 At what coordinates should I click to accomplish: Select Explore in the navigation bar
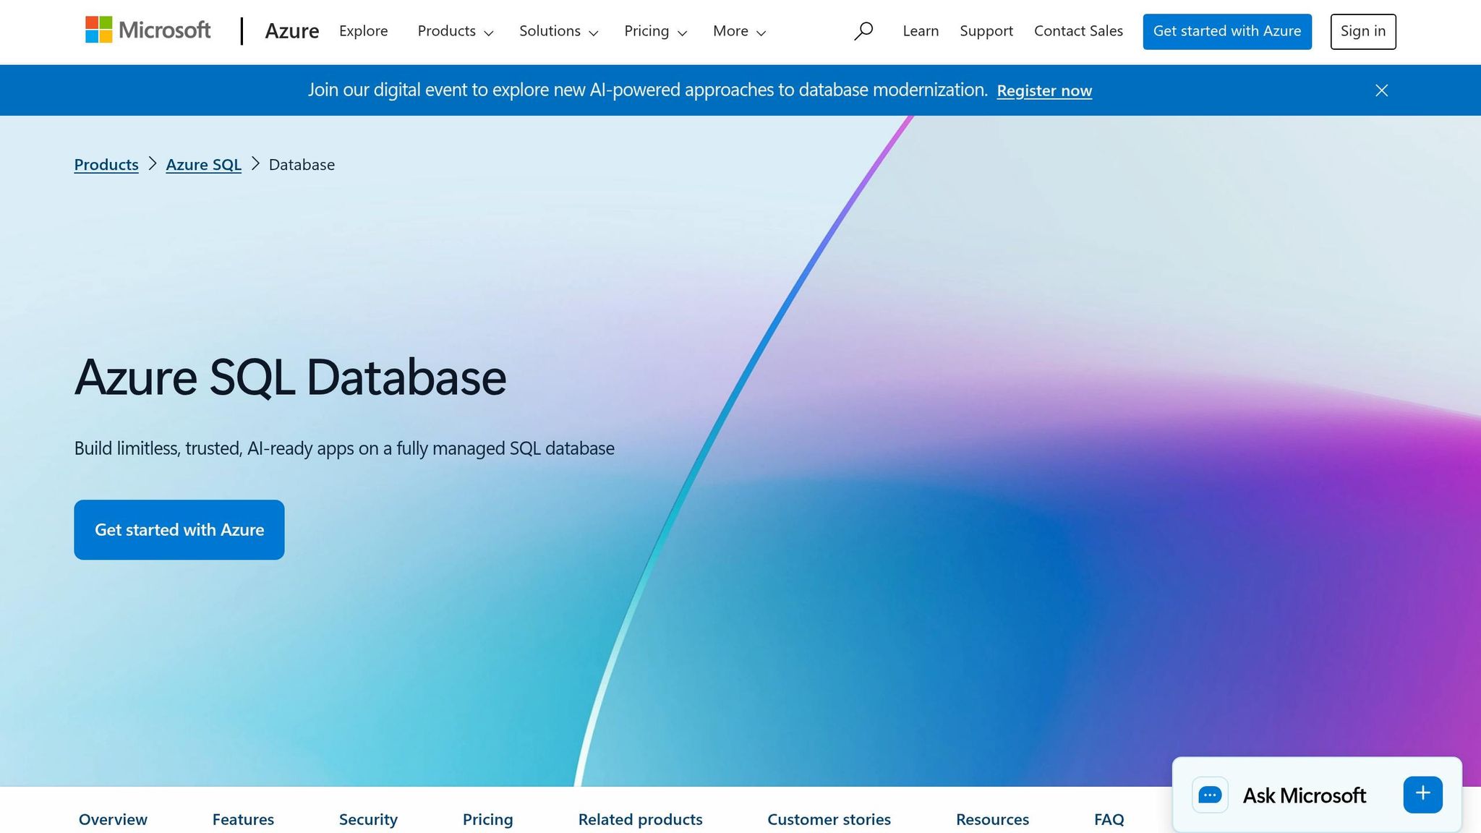363,31
